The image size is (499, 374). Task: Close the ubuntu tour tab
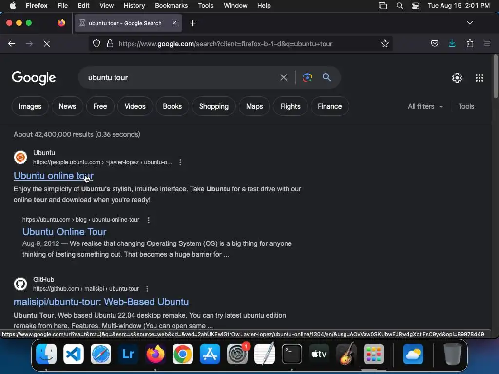[x=174, y=23]
